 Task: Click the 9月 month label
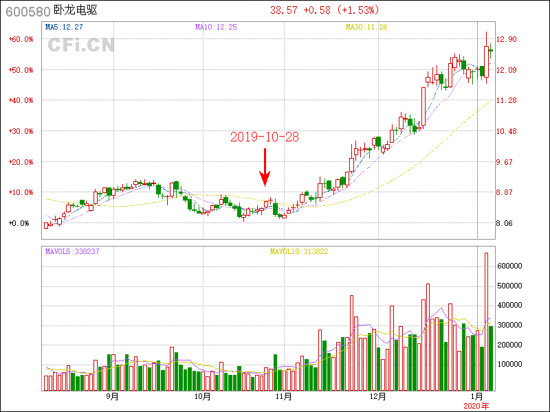pos(112,397)
